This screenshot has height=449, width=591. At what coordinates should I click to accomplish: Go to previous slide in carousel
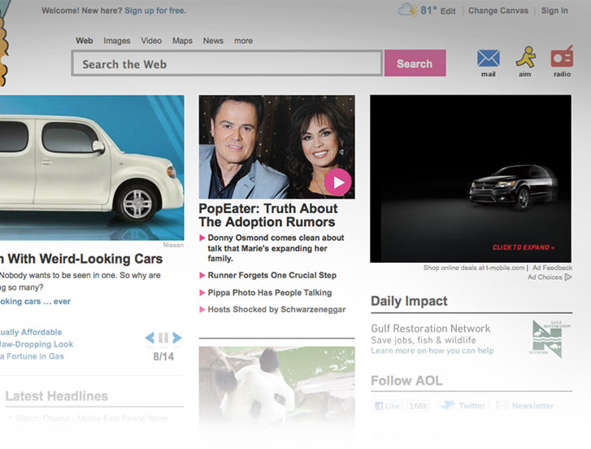(x=150, y=338)
